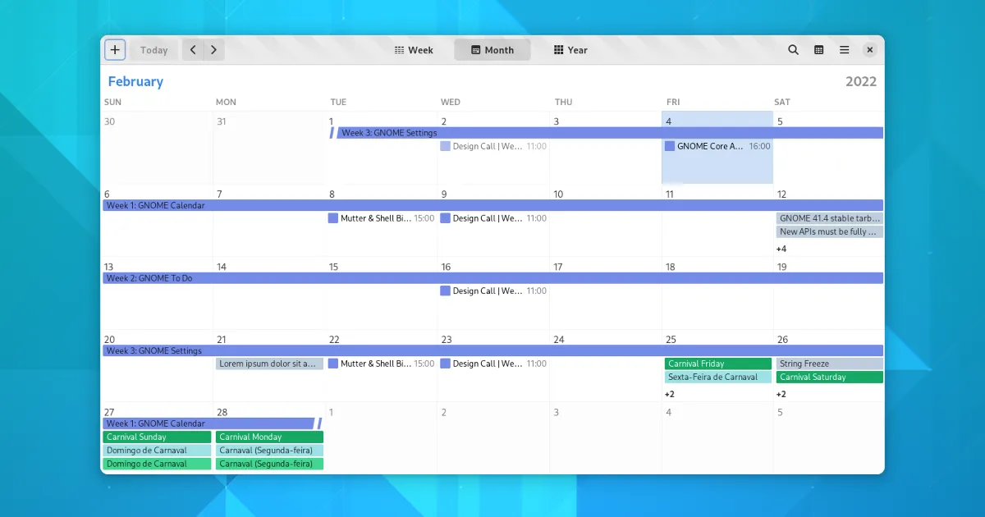The image size is (985, 517).
Task: Expand the +2 more events on the 25th
Action: (670, 394)
